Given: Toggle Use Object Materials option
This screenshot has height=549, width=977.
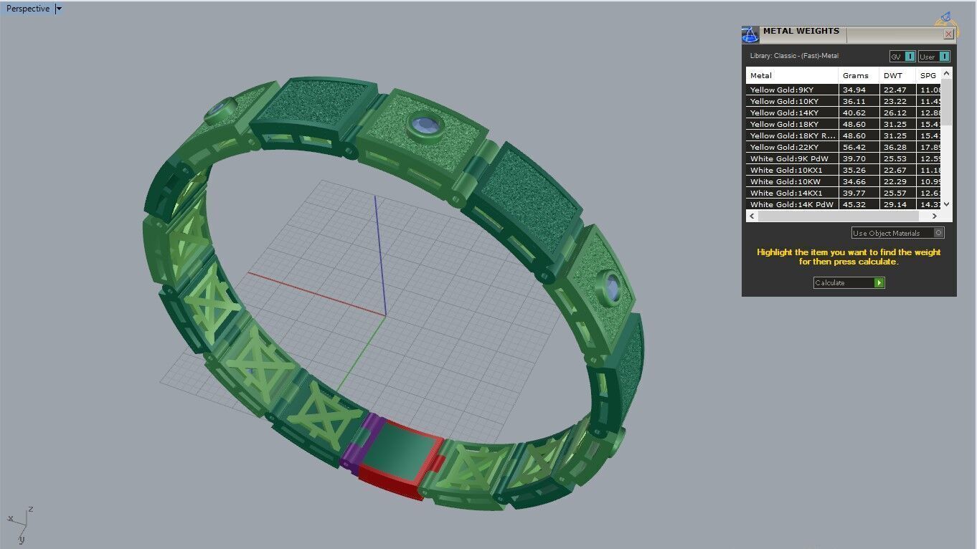Looking at the screenshot, I should coord(898,233).
